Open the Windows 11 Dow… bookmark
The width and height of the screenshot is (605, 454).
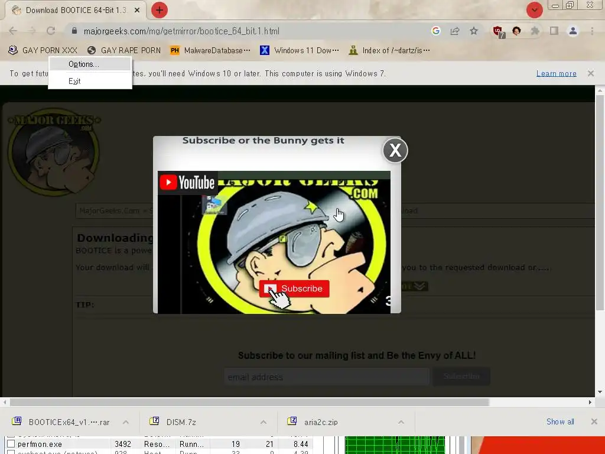pos(300,50)
